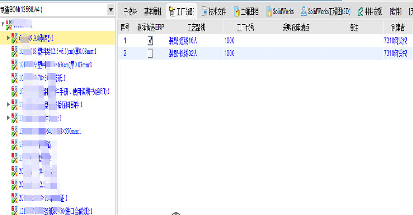Screen dimensions: 413x215
Task: Click the 材料定额 tab icon
Action: pos(360,11)
